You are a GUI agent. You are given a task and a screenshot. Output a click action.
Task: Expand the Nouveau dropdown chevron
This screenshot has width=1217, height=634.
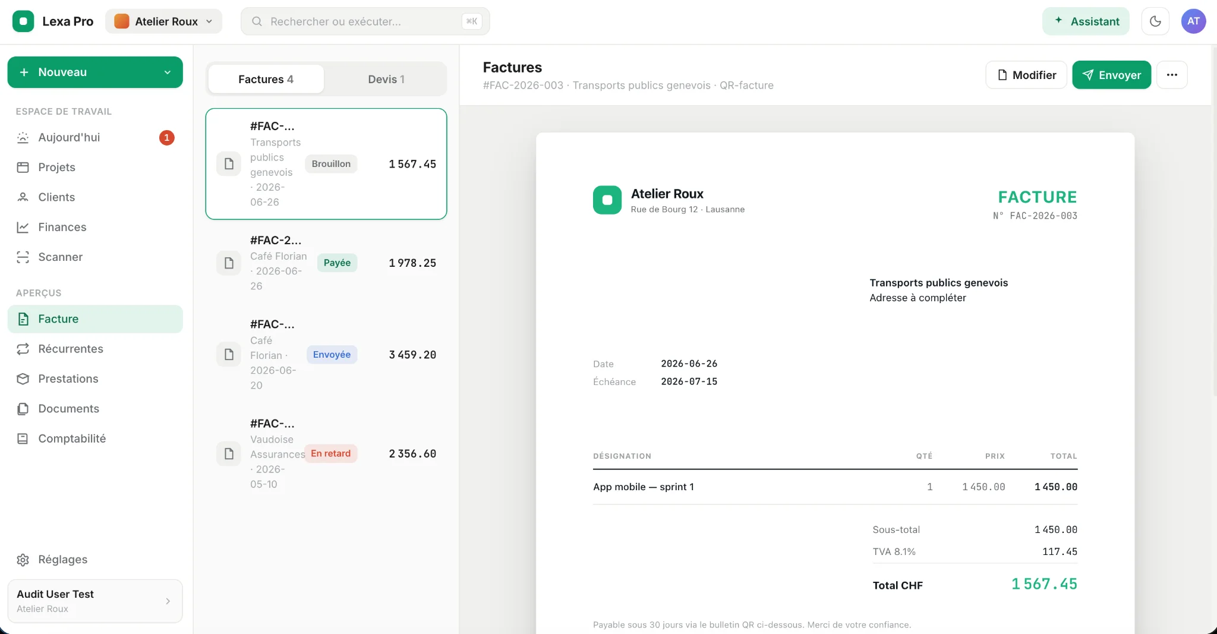click(x=168, y=72)
